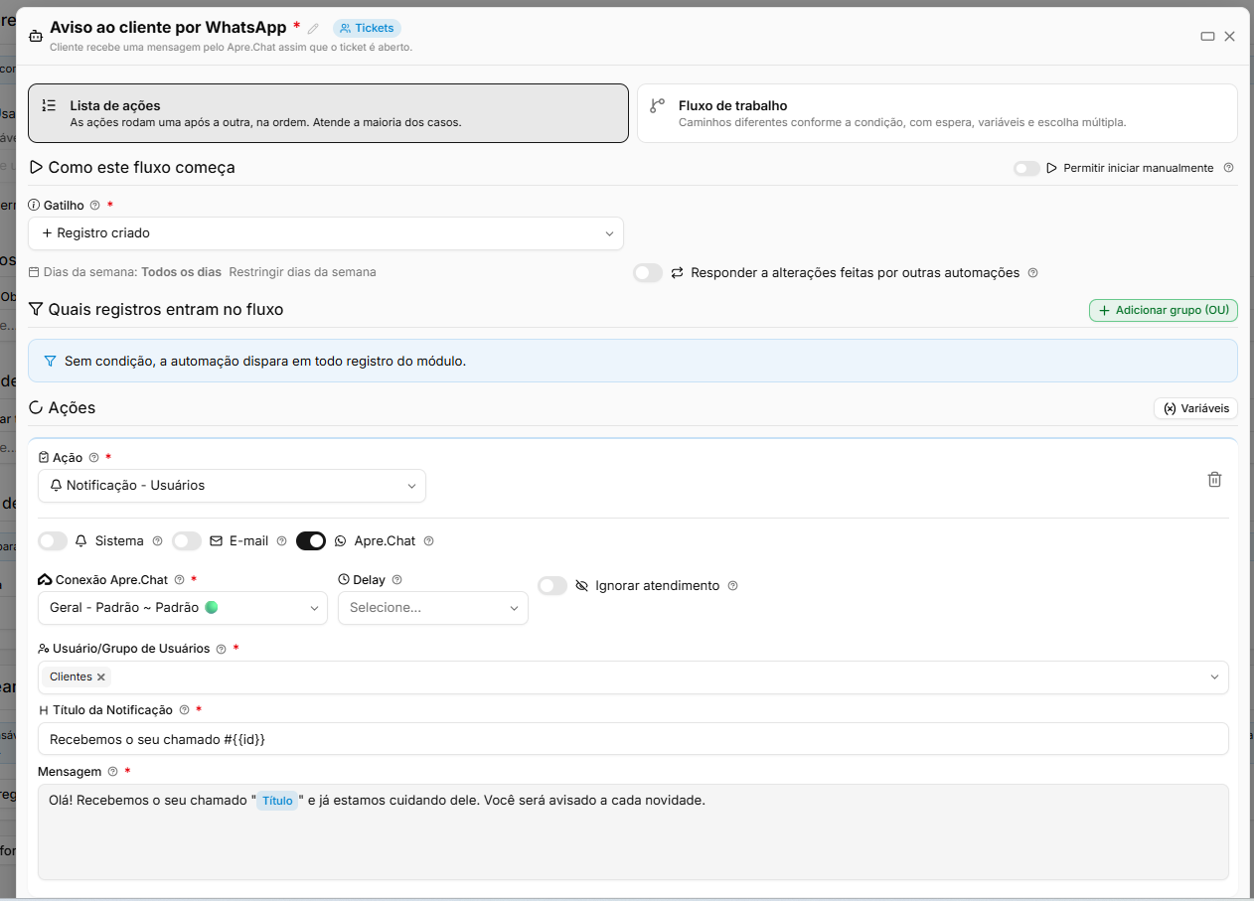Open the Variáveis panel button
This screenshot has width=1254, height=901.
[x=1195, y=408]
